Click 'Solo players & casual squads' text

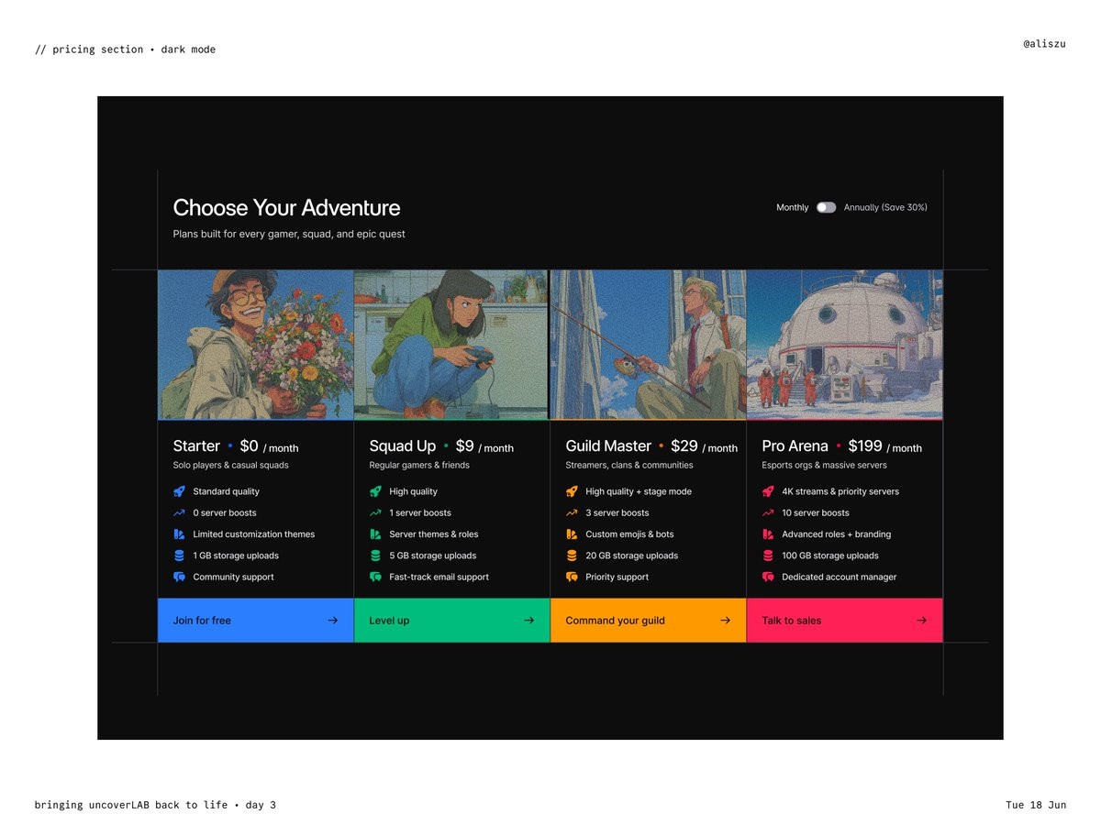click(x=230, y=466)
